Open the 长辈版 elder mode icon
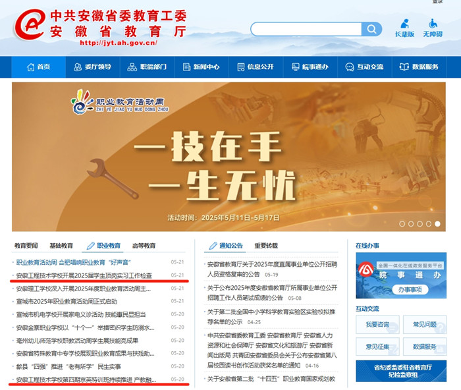461x390 pixels. [x=404, y=28]
